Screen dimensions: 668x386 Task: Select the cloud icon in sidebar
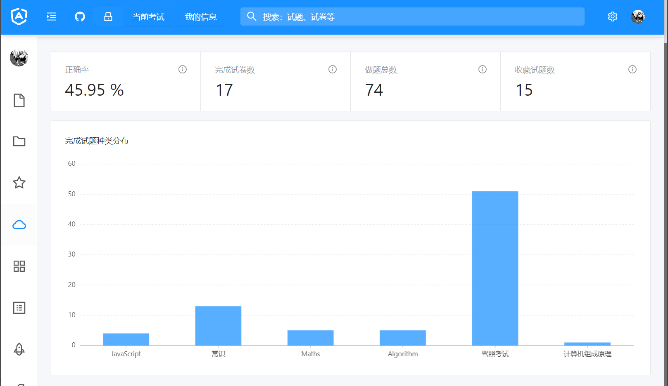click(19, 225)
